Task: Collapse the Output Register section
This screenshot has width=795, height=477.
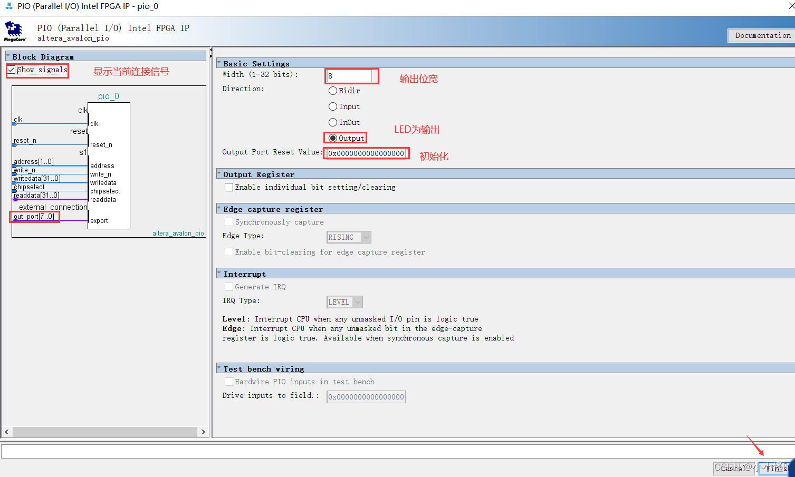Action: pyautogui.click(x=219, y=173)
